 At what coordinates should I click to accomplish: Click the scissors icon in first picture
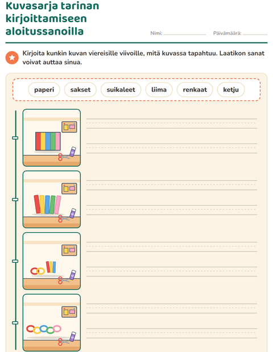pos(63,157)
